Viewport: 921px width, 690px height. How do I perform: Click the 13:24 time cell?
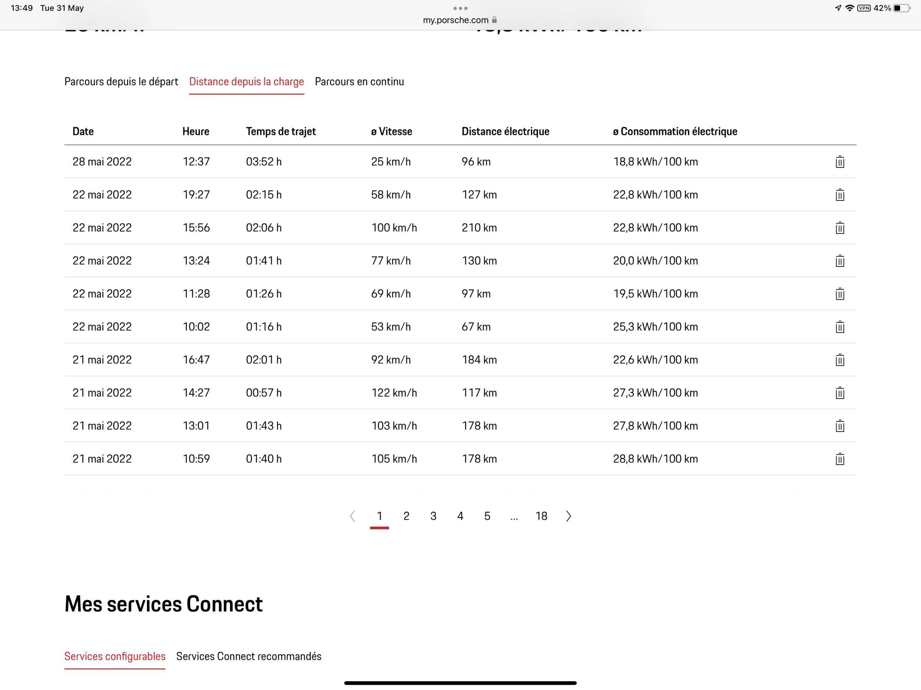coord(196,261)
